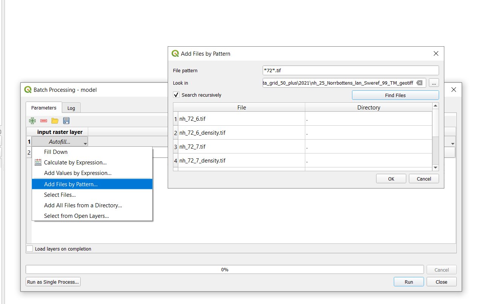Click Run as Single Process
Screen dimensions: 482x304
tap(53, 281)
